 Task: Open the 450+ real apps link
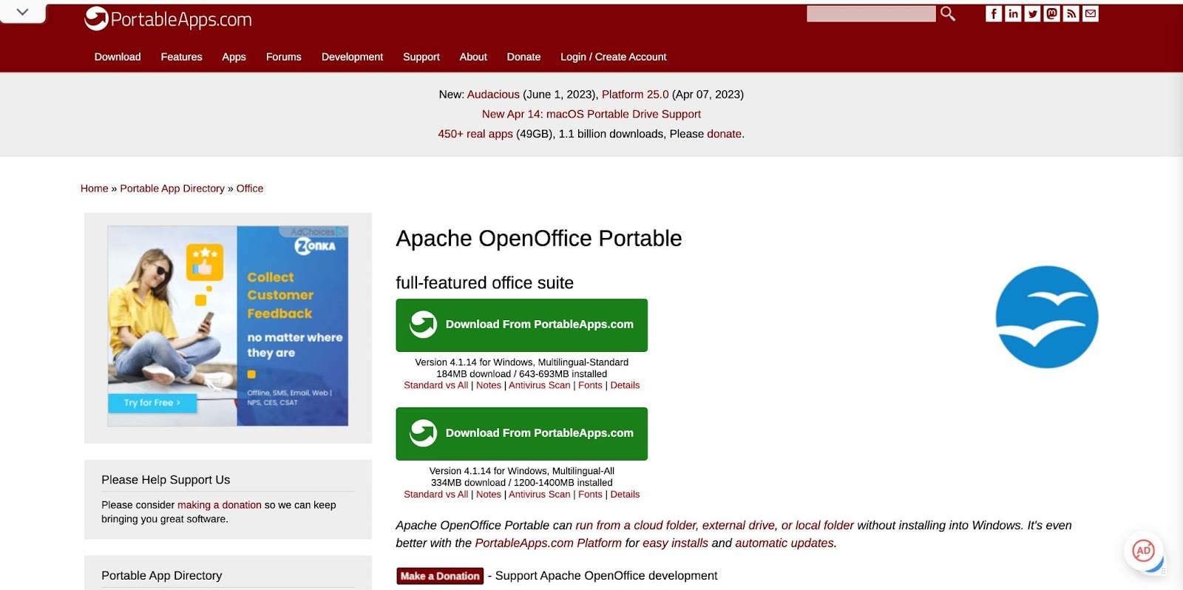pos(475,134)
